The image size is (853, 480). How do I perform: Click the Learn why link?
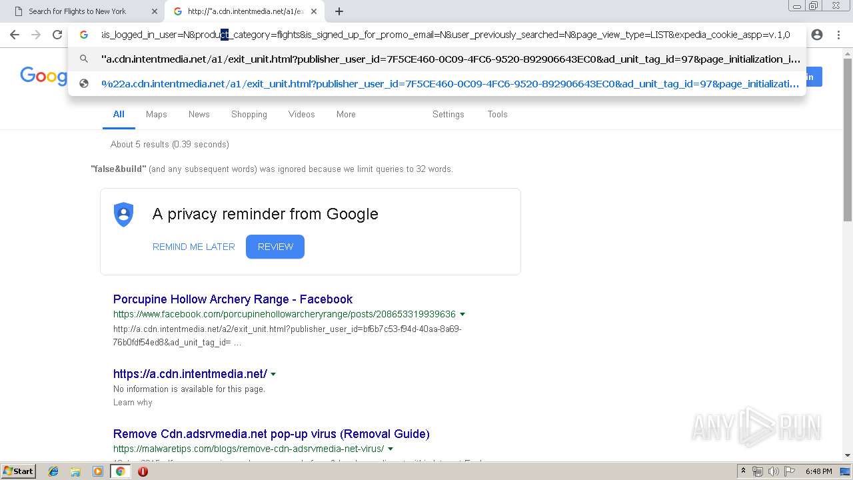click(133, 403)
